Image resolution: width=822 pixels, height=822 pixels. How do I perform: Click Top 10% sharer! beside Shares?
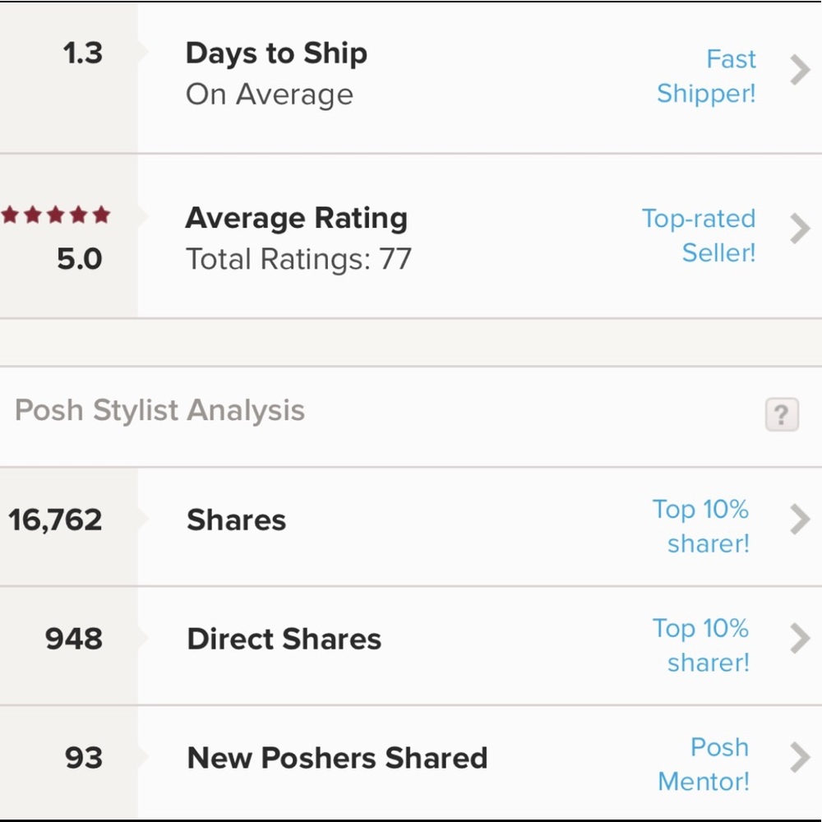(701, 526)
